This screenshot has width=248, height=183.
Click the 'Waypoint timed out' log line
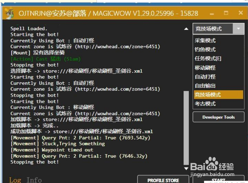(x=52, y=150)
